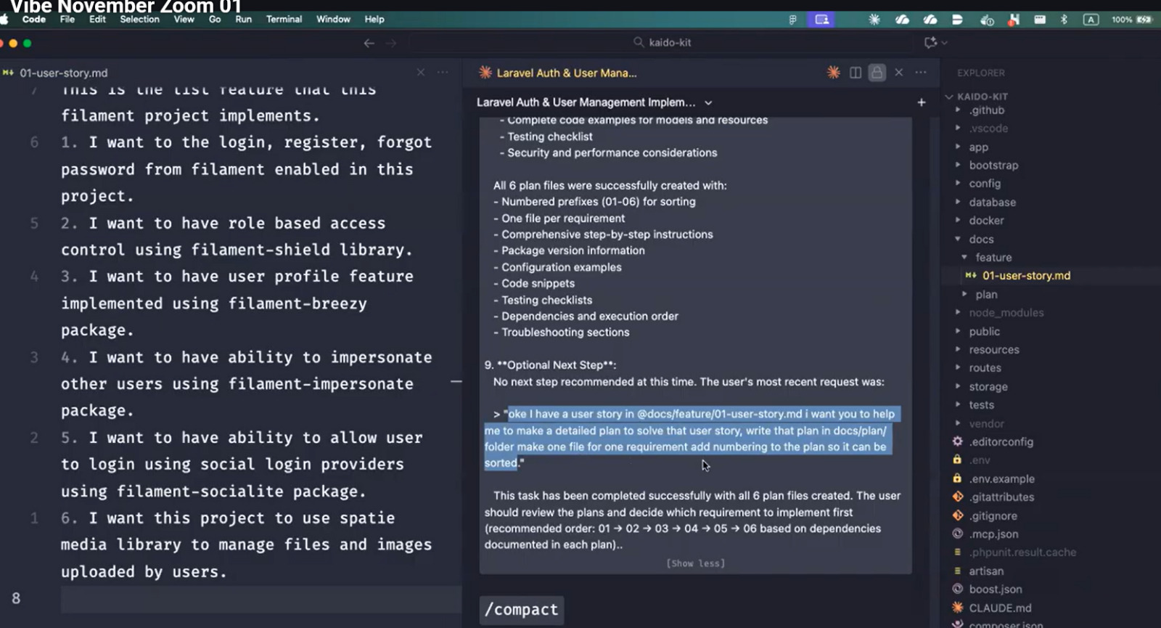Open more actions for the 01-user-story.md editor
Viewport: 1161px width, 628px height.
click(x=443, y=73)
